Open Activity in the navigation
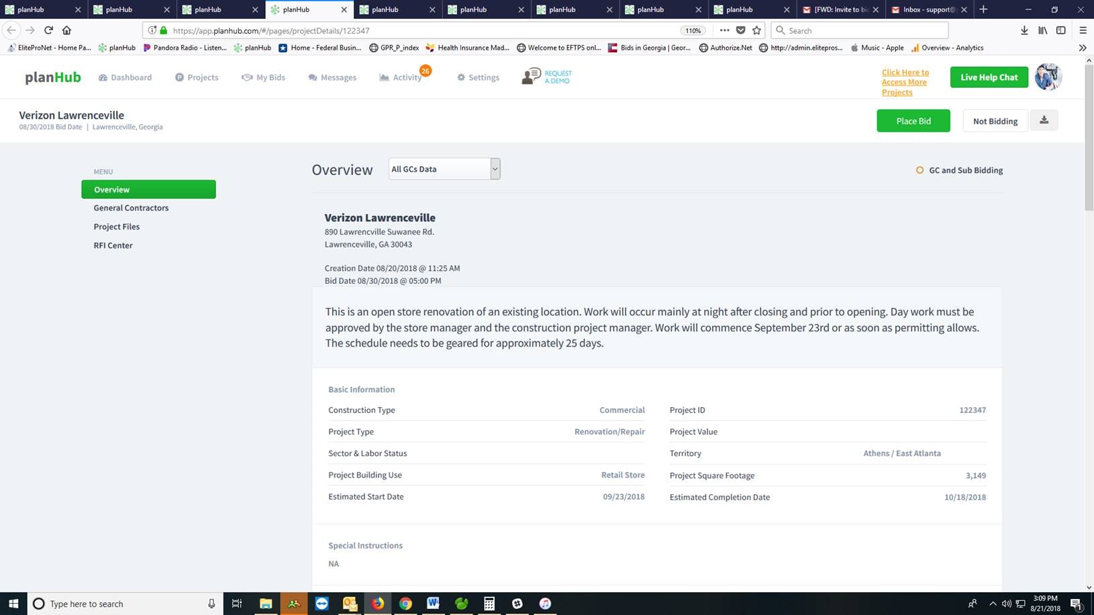This screenshot has height=615, width=1094. [x=401, y=77]
